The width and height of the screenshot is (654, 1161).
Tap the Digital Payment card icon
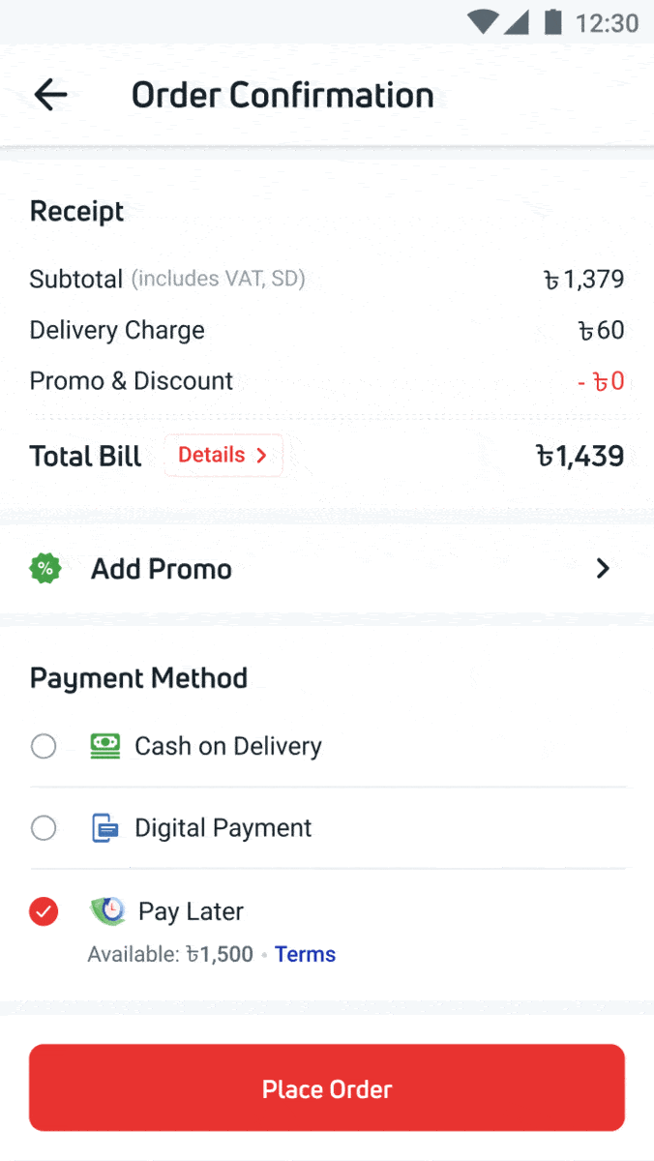pos(105,828)
